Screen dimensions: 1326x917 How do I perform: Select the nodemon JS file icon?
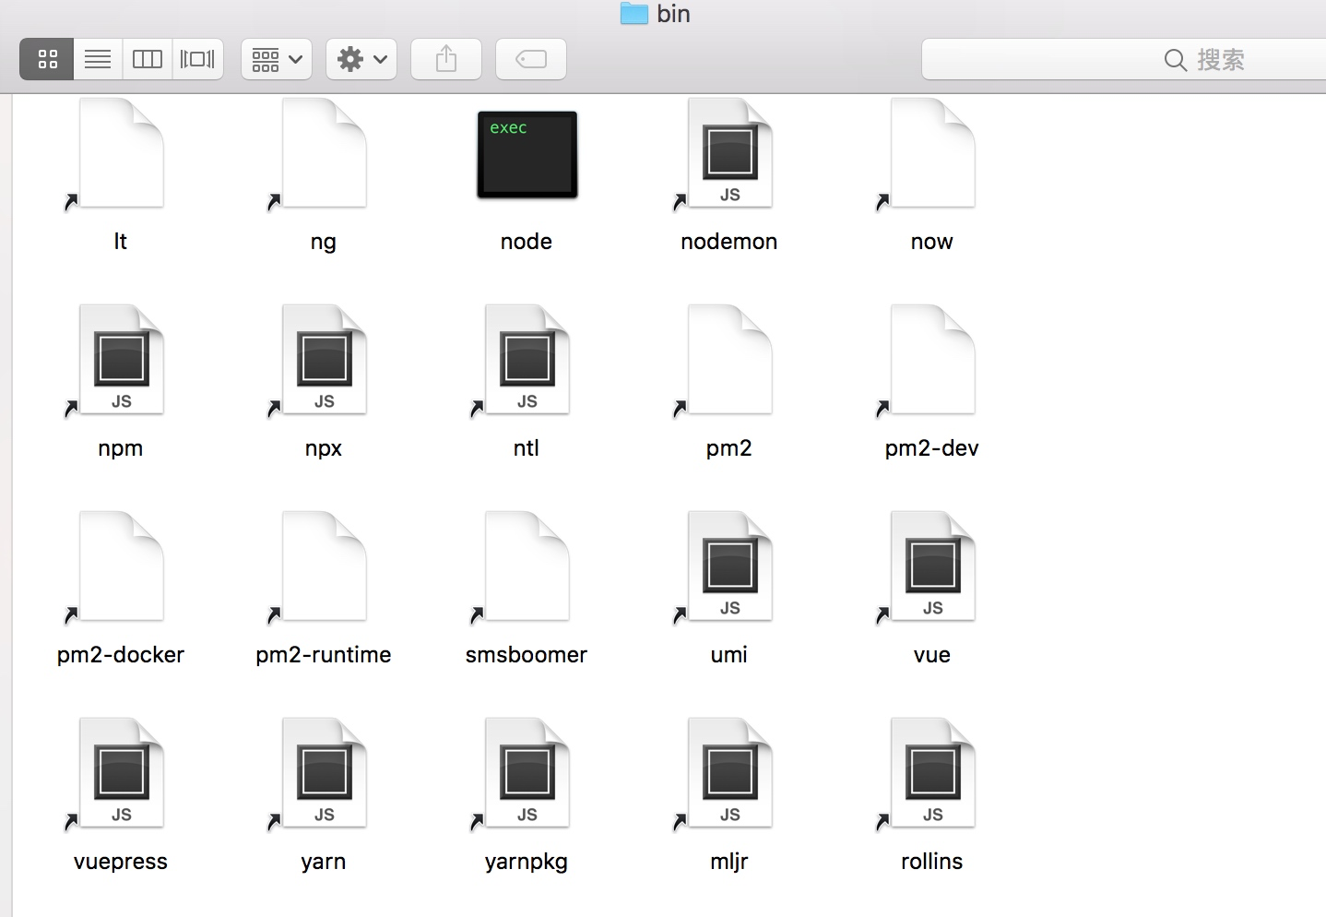[729, 154]
